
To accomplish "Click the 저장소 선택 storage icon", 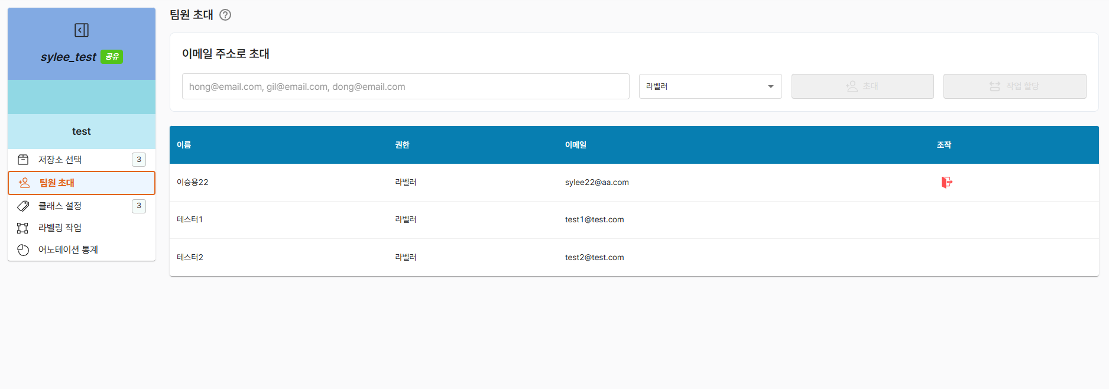I will [x=23, y=160].
